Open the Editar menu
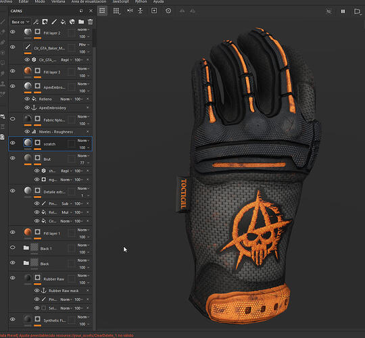 (24, 1)
